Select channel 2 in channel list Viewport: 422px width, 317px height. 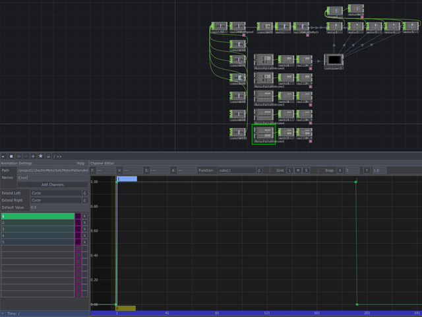[38, 223]
